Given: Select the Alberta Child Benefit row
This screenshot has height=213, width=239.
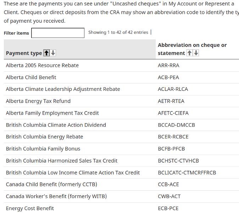Looking at the screenshot, I should (31, 77).
